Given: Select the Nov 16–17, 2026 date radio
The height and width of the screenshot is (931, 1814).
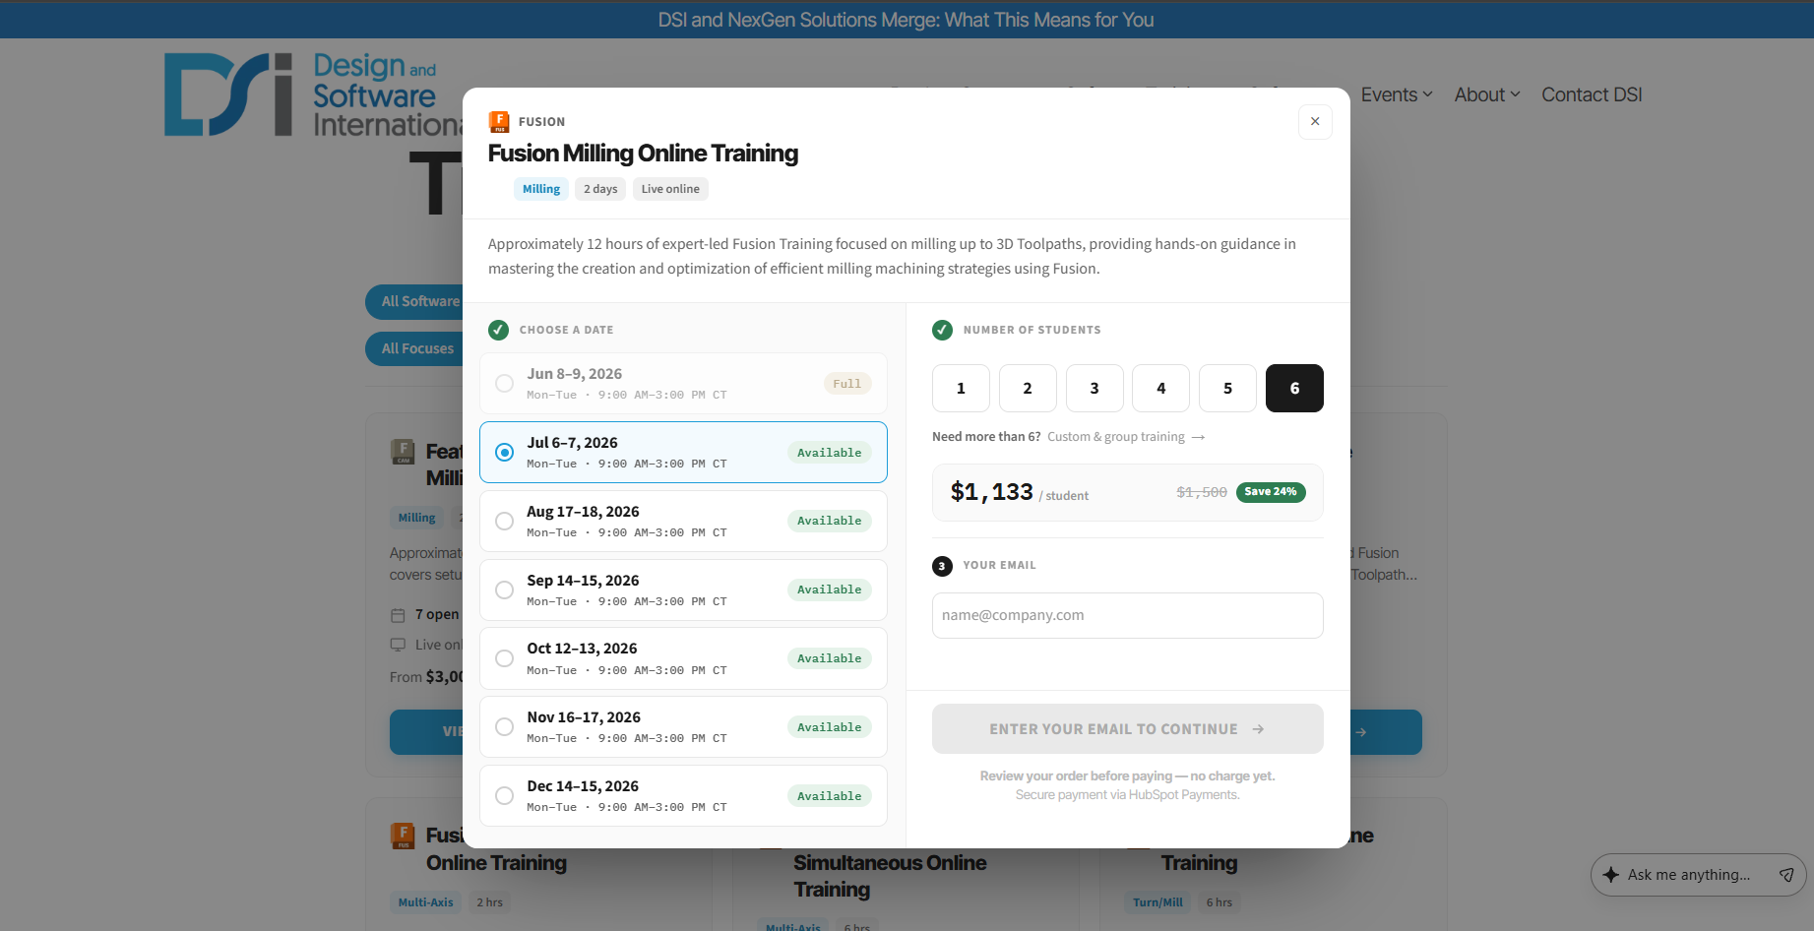Looking at the screenshot, I should (504, 726).
